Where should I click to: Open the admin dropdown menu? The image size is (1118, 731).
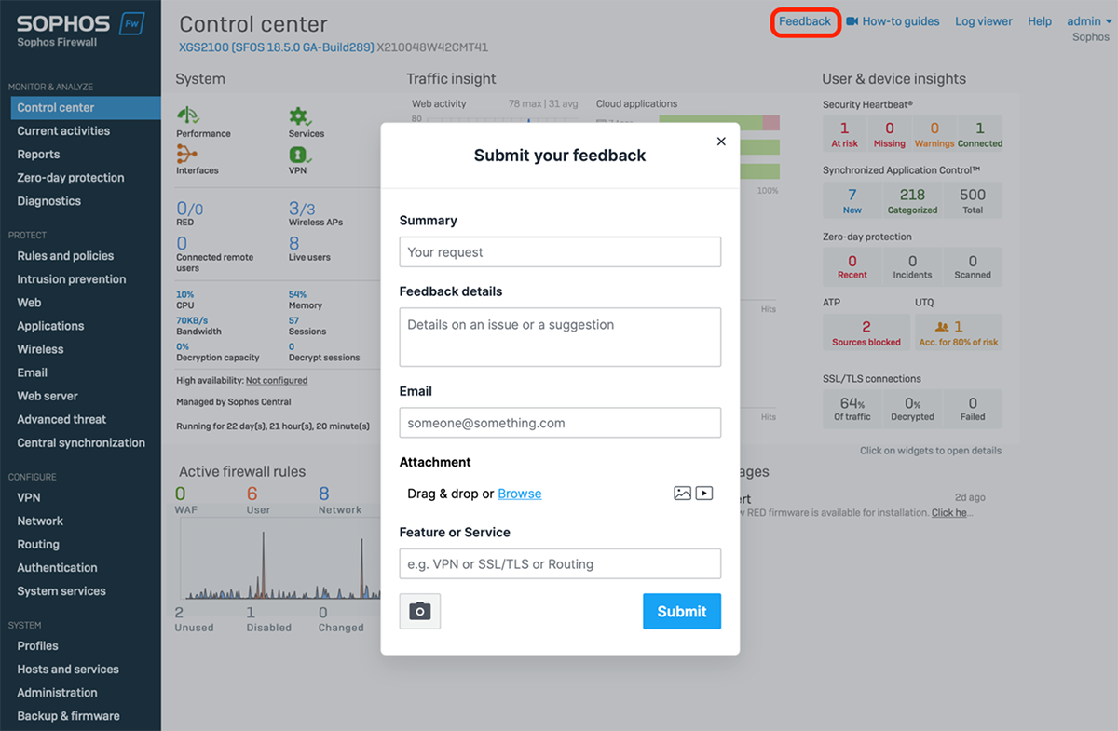1086,20
